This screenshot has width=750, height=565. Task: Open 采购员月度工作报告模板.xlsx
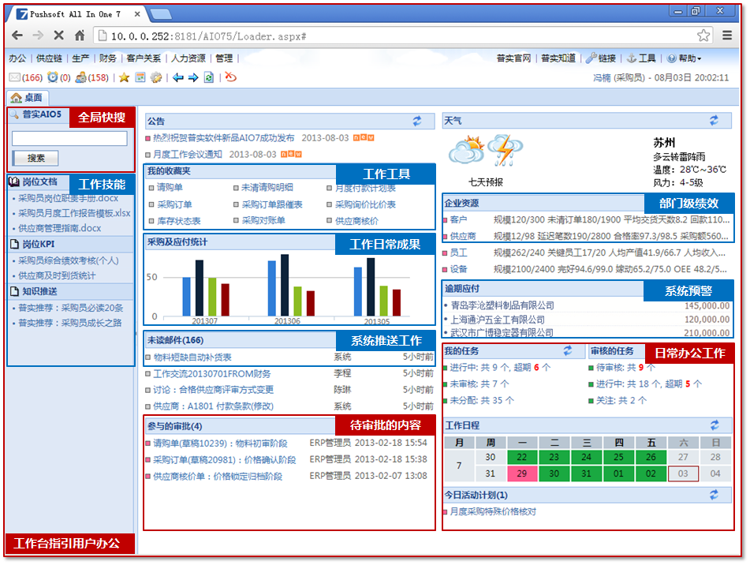[x=74, y=213]
